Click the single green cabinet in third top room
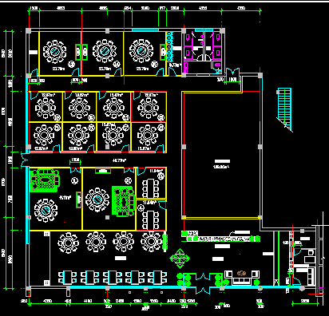The width and height of the screenshot is (329, 316). [163, 52]
